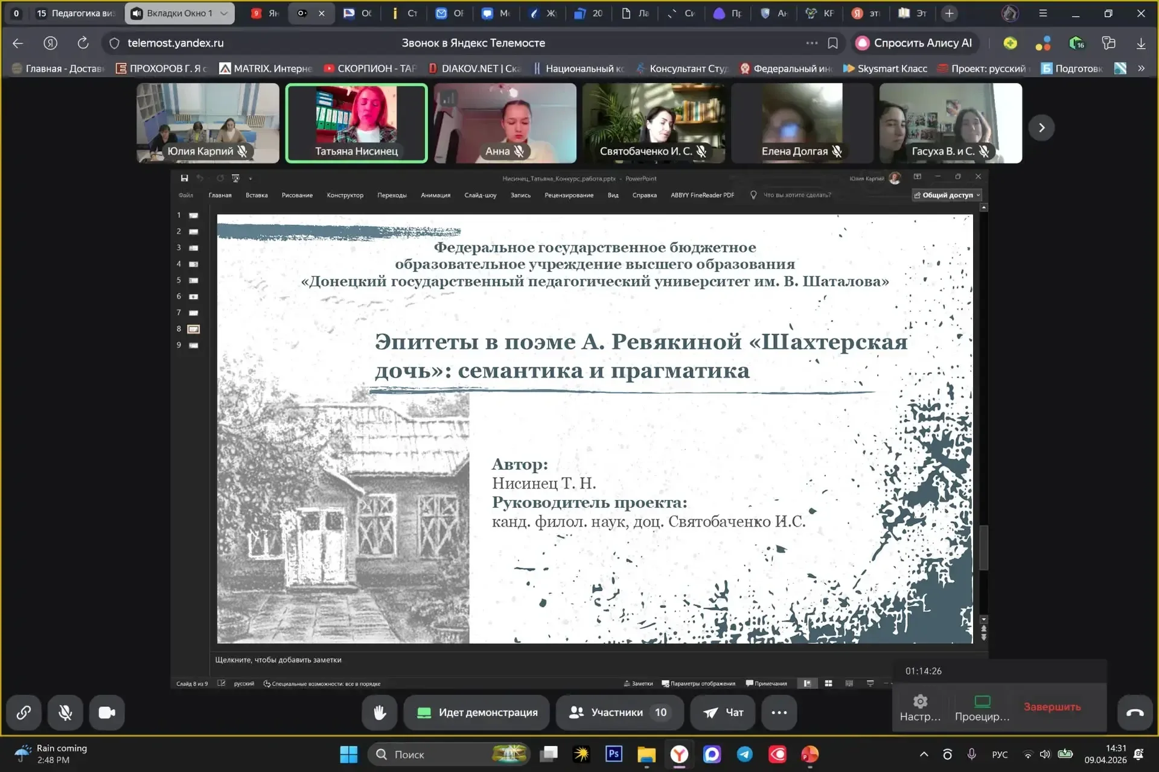Toggle the screen-sharing demonstration button
1159x772 pixels.
[476, 712]
